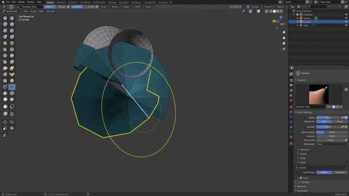This screenshot has width=349, height=196.
Task: Hide Cylinder object via eye icon
Action: [x=346, y=22]
